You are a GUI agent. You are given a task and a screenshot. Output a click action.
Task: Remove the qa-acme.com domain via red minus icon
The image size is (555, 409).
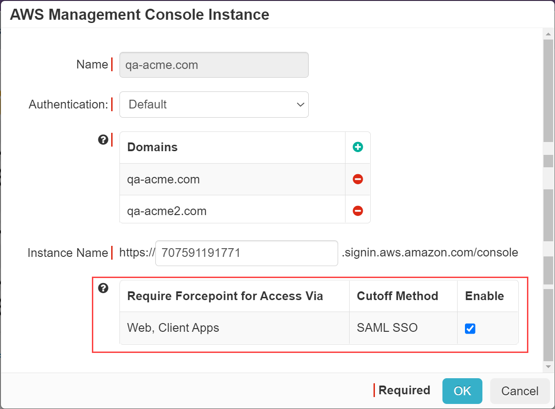357,179
